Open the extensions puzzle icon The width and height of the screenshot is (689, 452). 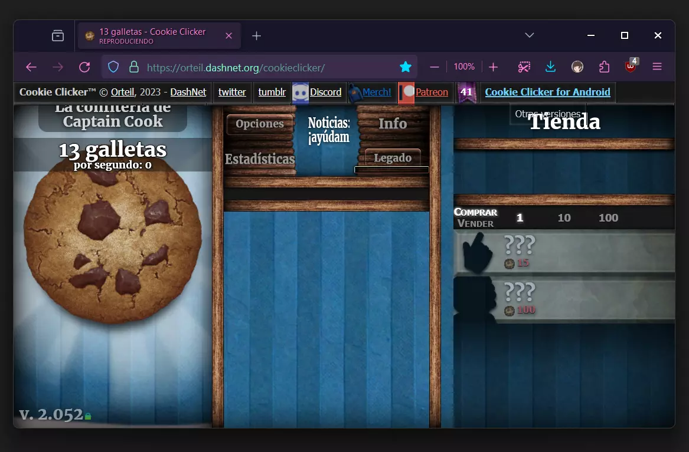604,67
